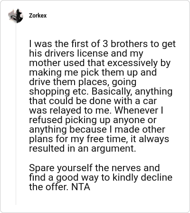This screenshot has width=190, height=213.
Task: Click the phrase "free time" in the comment
Action: point(106,139)
